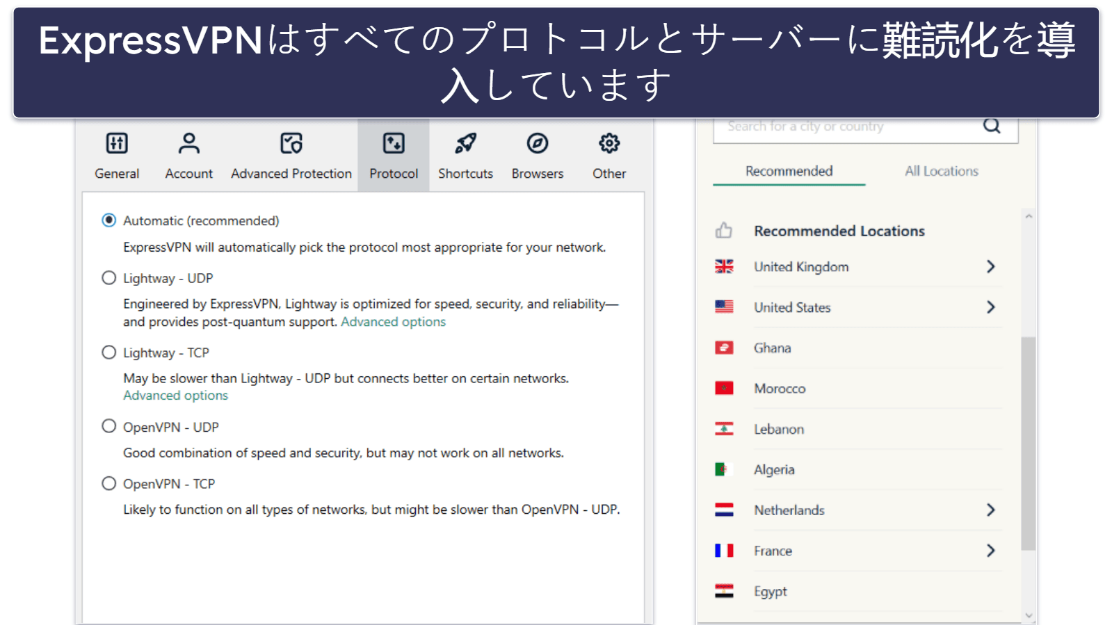
Task: Click the OpenVPN - TCP label text
Action: [x=169, y=484]
